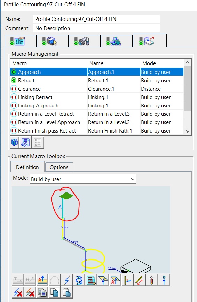Add a PP word list

91,280
